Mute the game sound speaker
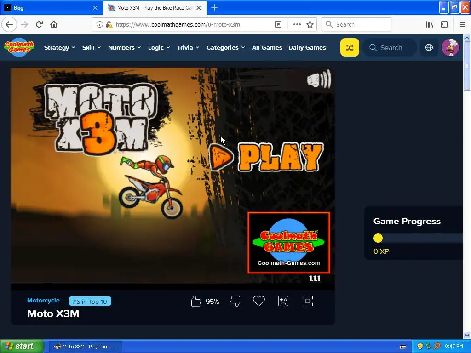Screen dimensions: 471x353 pos(319,80)
